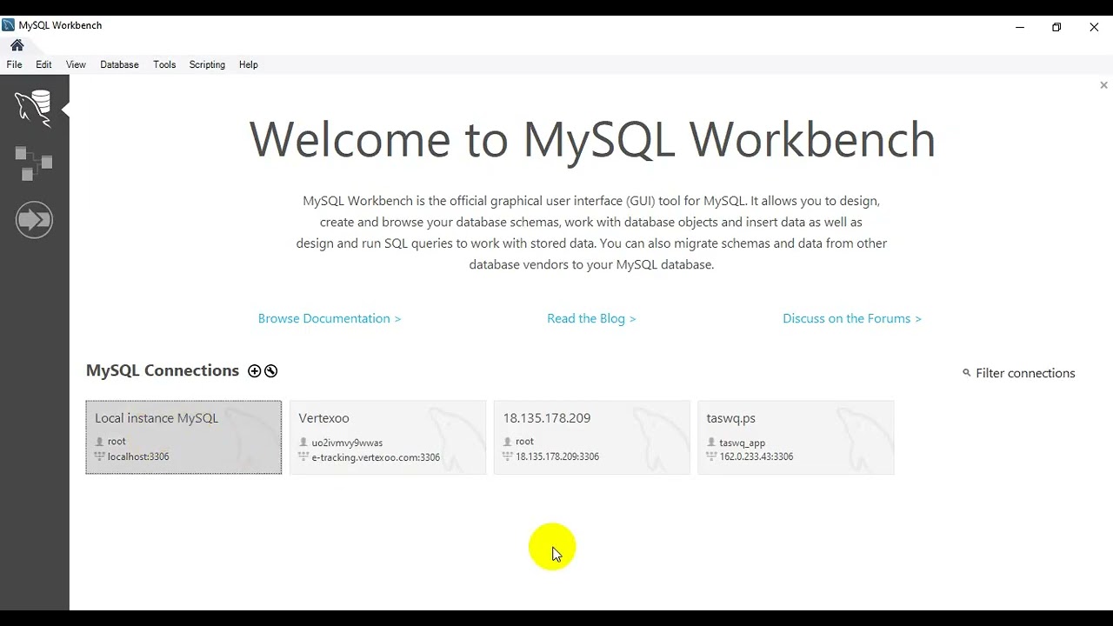Image resolution: width=1113 pixels, height=626 pixels.
Task: Click the uo2ivmvy9wwas username text
Action: 347,443
